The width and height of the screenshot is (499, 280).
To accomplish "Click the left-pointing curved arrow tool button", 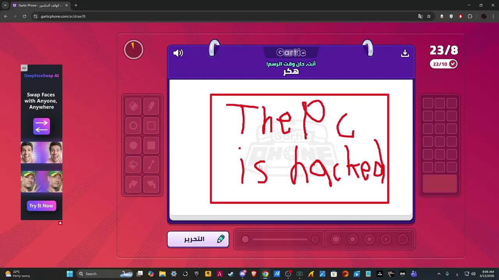I will point(151,185).
